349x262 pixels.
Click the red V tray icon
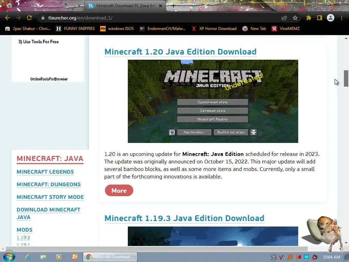point(281,257)
